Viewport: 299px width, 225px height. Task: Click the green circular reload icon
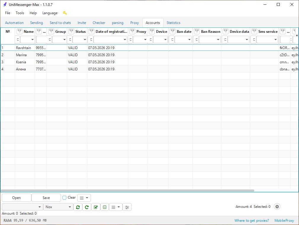(x=87, y=207)
